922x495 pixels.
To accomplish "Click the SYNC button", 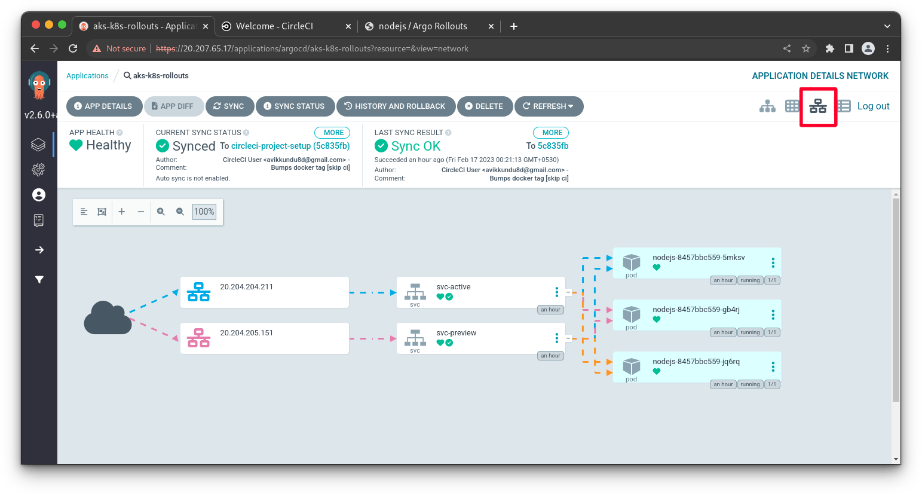I will tap(229, 106).
